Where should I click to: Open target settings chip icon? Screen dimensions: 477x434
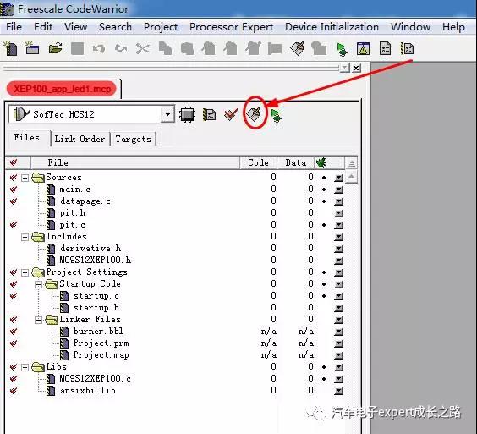coord(187,114)
